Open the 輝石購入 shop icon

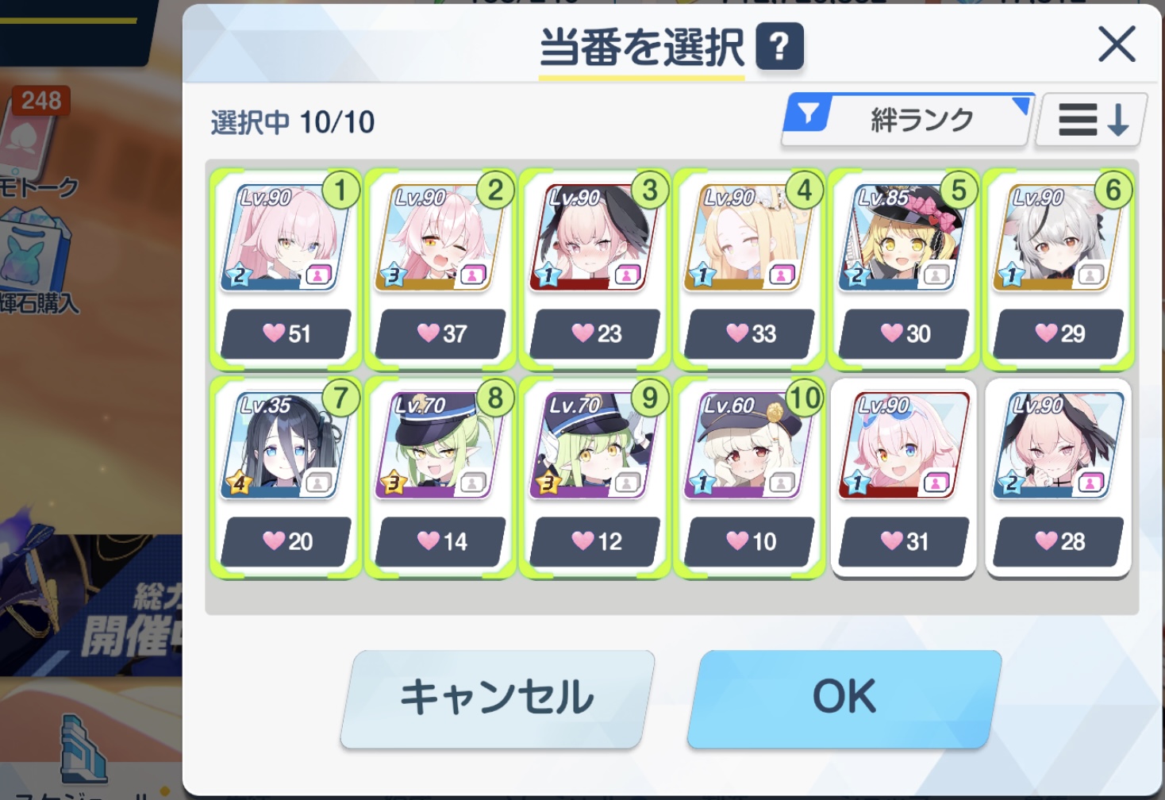(x=36, y=266)
